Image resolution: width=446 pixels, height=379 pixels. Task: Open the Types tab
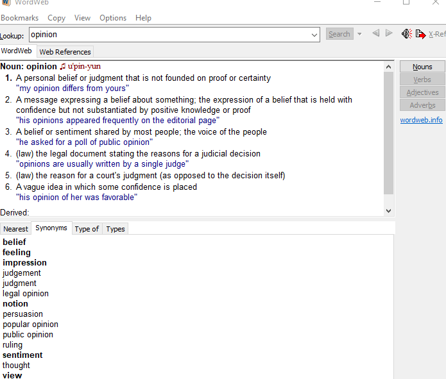(x=116, y=229)
